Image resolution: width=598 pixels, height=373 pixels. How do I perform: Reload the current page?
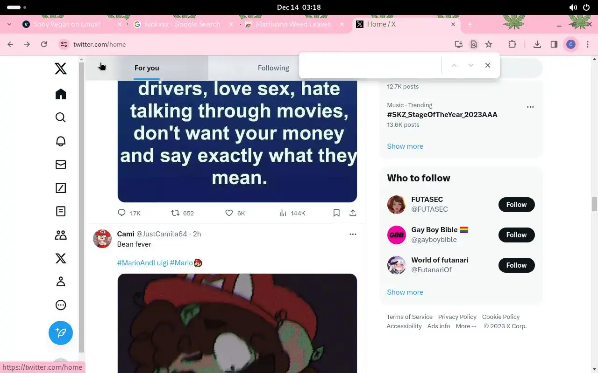(44, 44)
